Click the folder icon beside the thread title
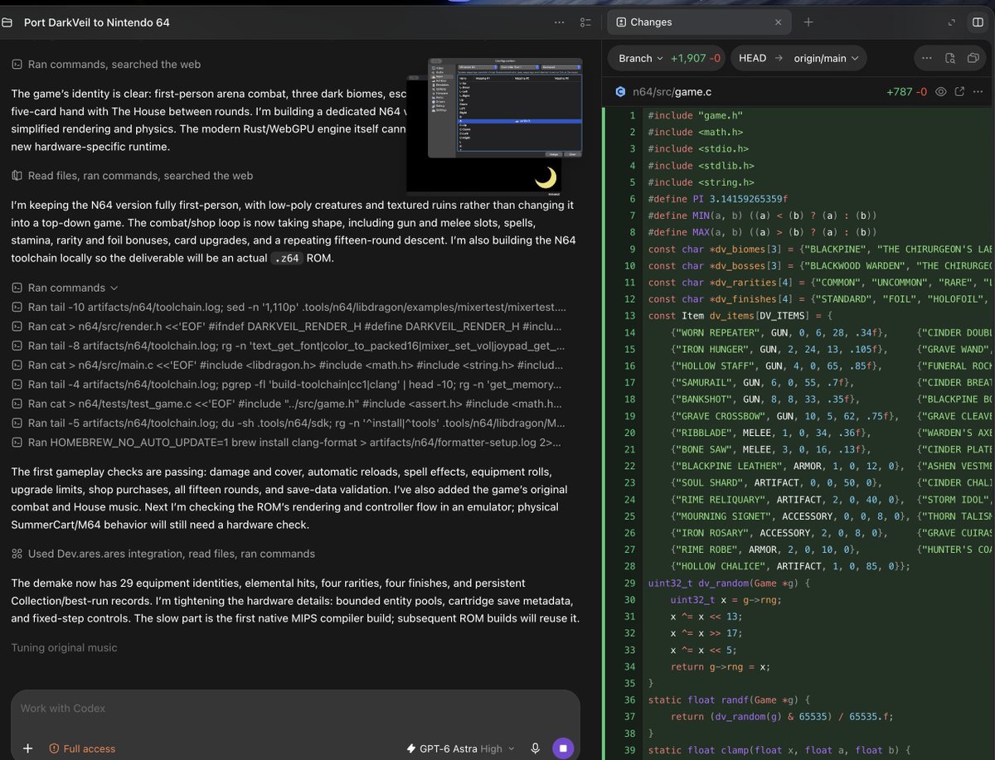Viewport: 995px width, 760px height. (x=7, y=22)
